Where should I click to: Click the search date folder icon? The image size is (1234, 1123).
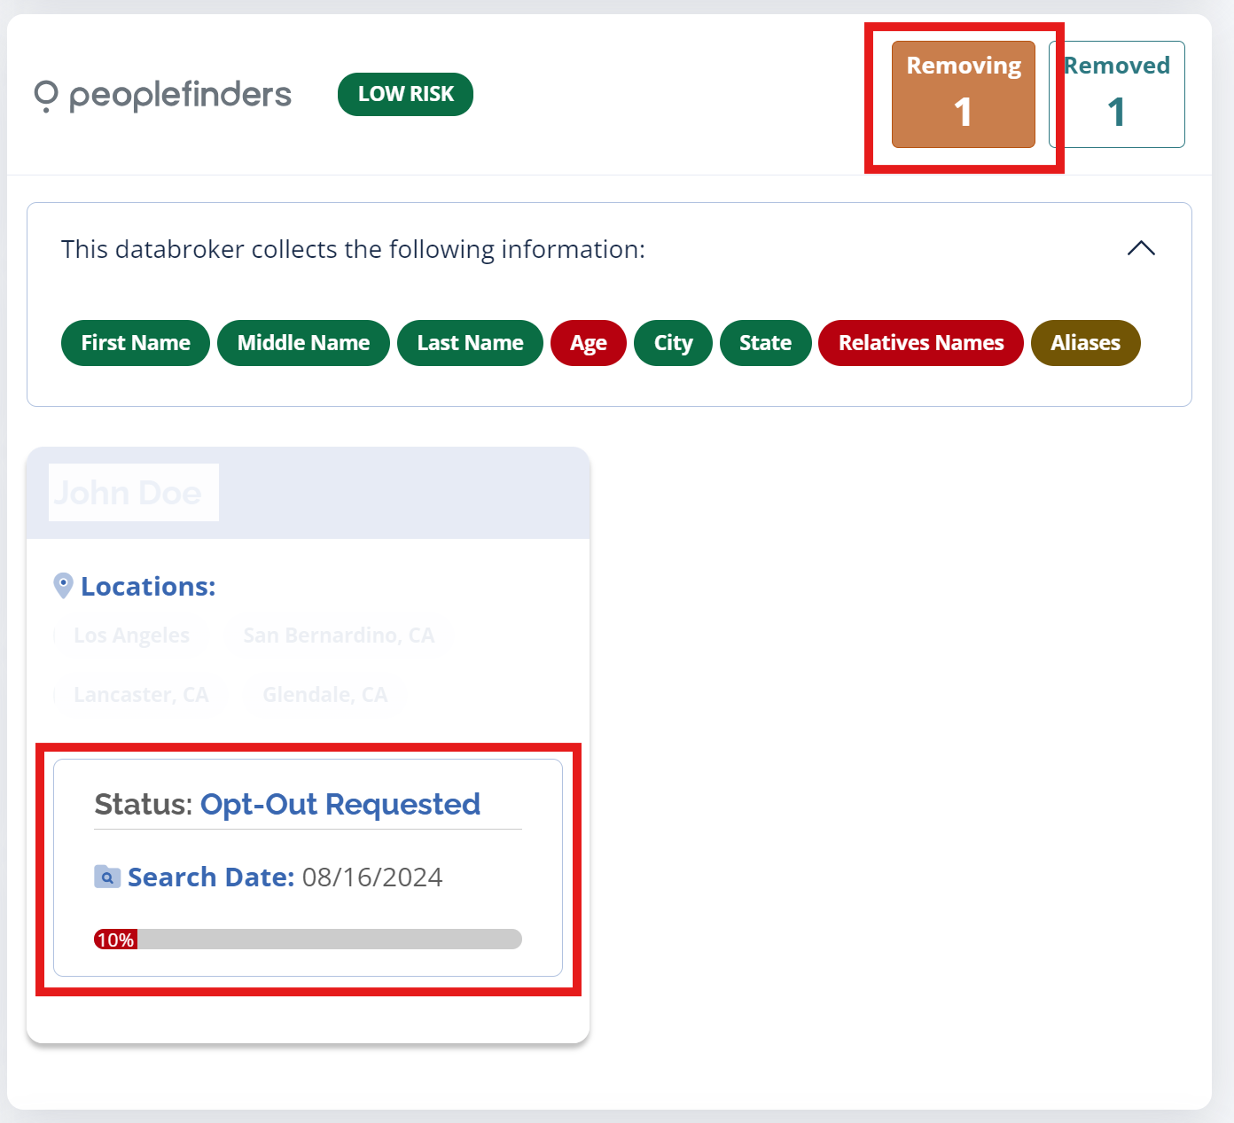(x=107, y=877)
